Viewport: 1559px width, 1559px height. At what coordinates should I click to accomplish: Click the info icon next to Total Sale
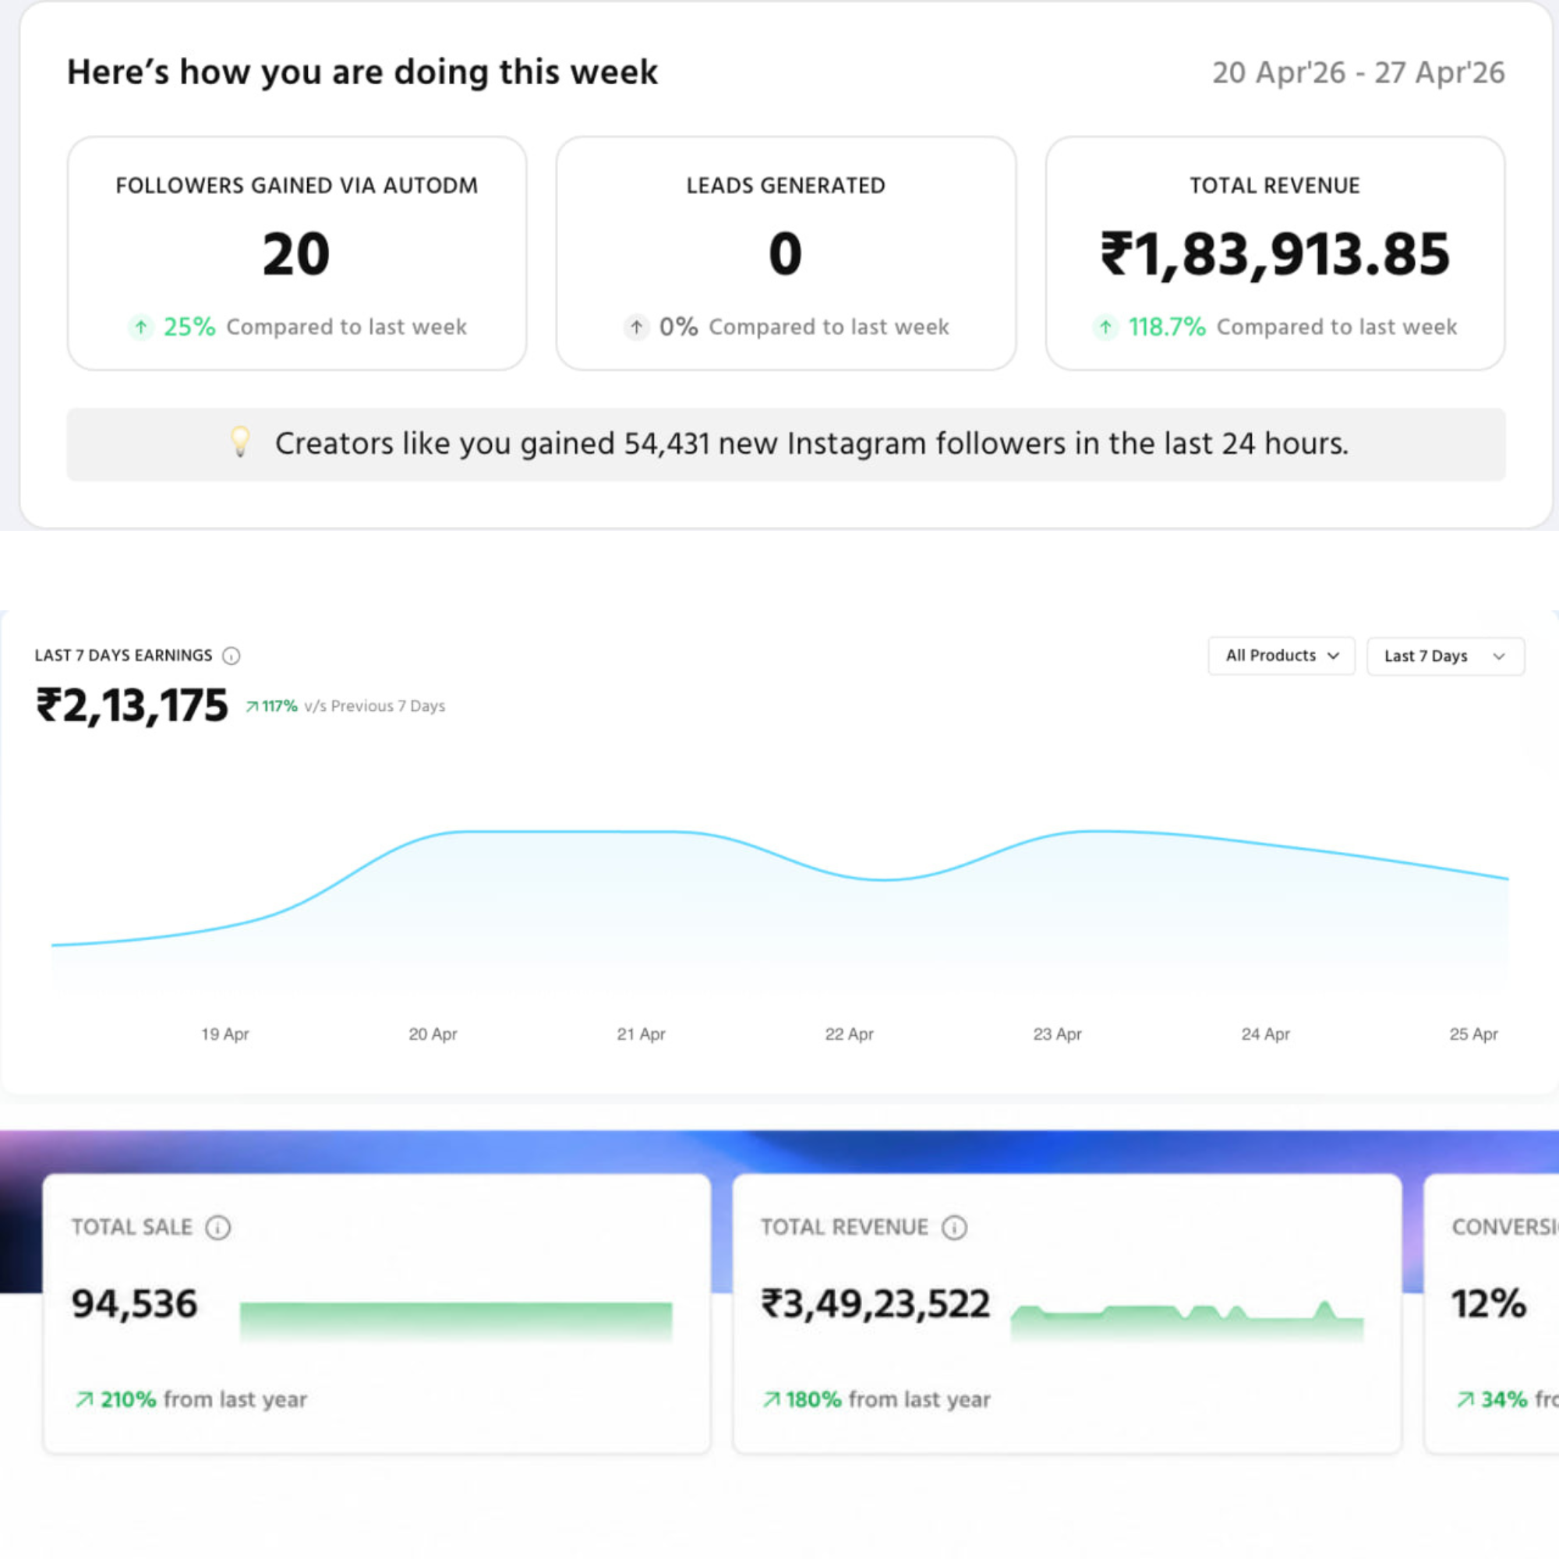tap(218, 1228)
